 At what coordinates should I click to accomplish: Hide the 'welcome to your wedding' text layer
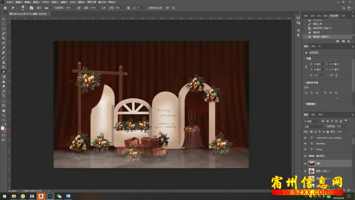click(x=305, y=138)
